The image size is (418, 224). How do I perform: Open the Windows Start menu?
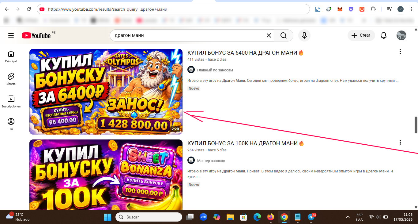pyautogui.click(x=108, y=217)
